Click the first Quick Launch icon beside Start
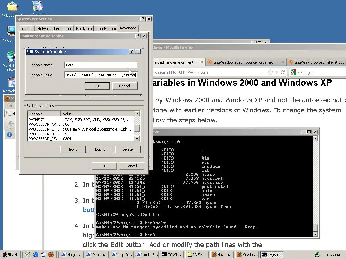Screen dimensions: 346x259 (x=28, y=255)
